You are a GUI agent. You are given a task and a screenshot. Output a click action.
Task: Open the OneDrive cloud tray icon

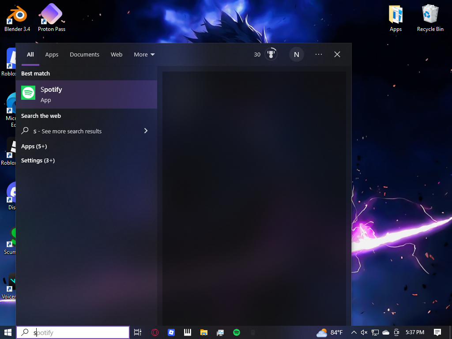386,332
